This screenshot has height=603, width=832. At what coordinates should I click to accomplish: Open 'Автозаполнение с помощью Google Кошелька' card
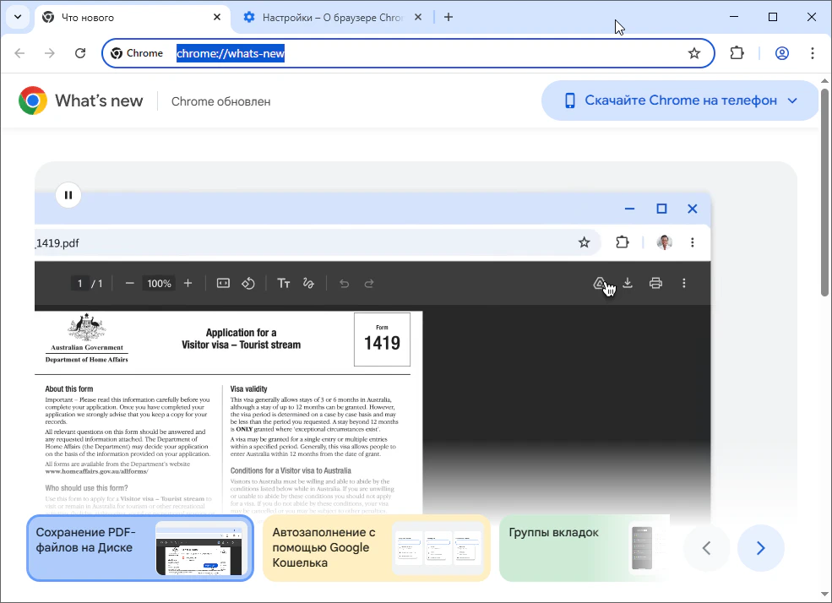(x=376, y=548)
